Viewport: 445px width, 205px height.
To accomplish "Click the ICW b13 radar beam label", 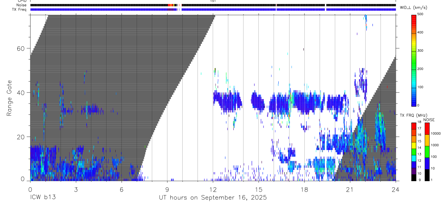I will tap(43, 198).
